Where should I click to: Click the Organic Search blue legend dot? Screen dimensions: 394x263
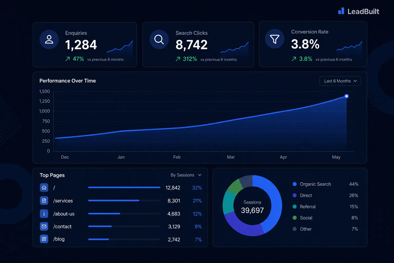coord(294,184)
